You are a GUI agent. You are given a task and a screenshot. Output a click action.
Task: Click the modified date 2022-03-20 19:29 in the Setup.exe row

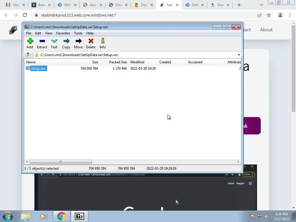coord(143,68)
